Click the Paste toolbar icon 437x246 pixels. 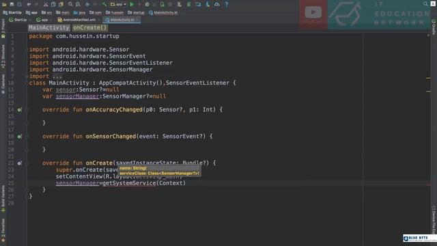point(61,5)
